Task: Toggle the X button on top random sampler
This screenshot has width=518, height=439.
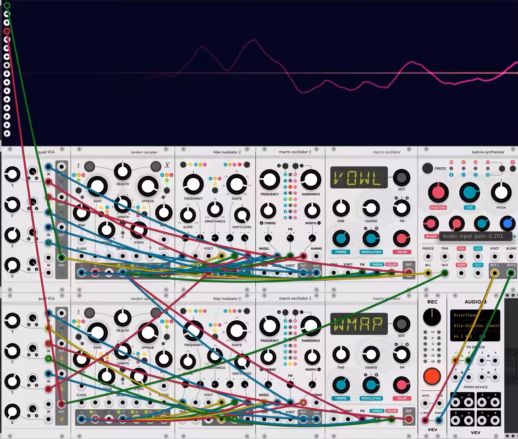Action: click(x=155, y=166)
